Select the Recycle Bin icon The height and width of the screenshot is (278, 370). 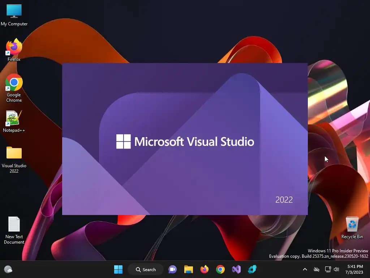click(352, 227)
